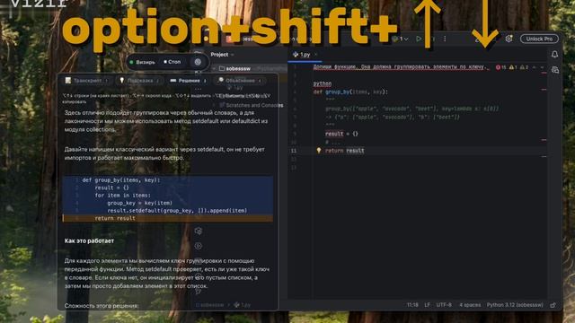
Task: Click the return result line in editor
Action: click(345, 151)
